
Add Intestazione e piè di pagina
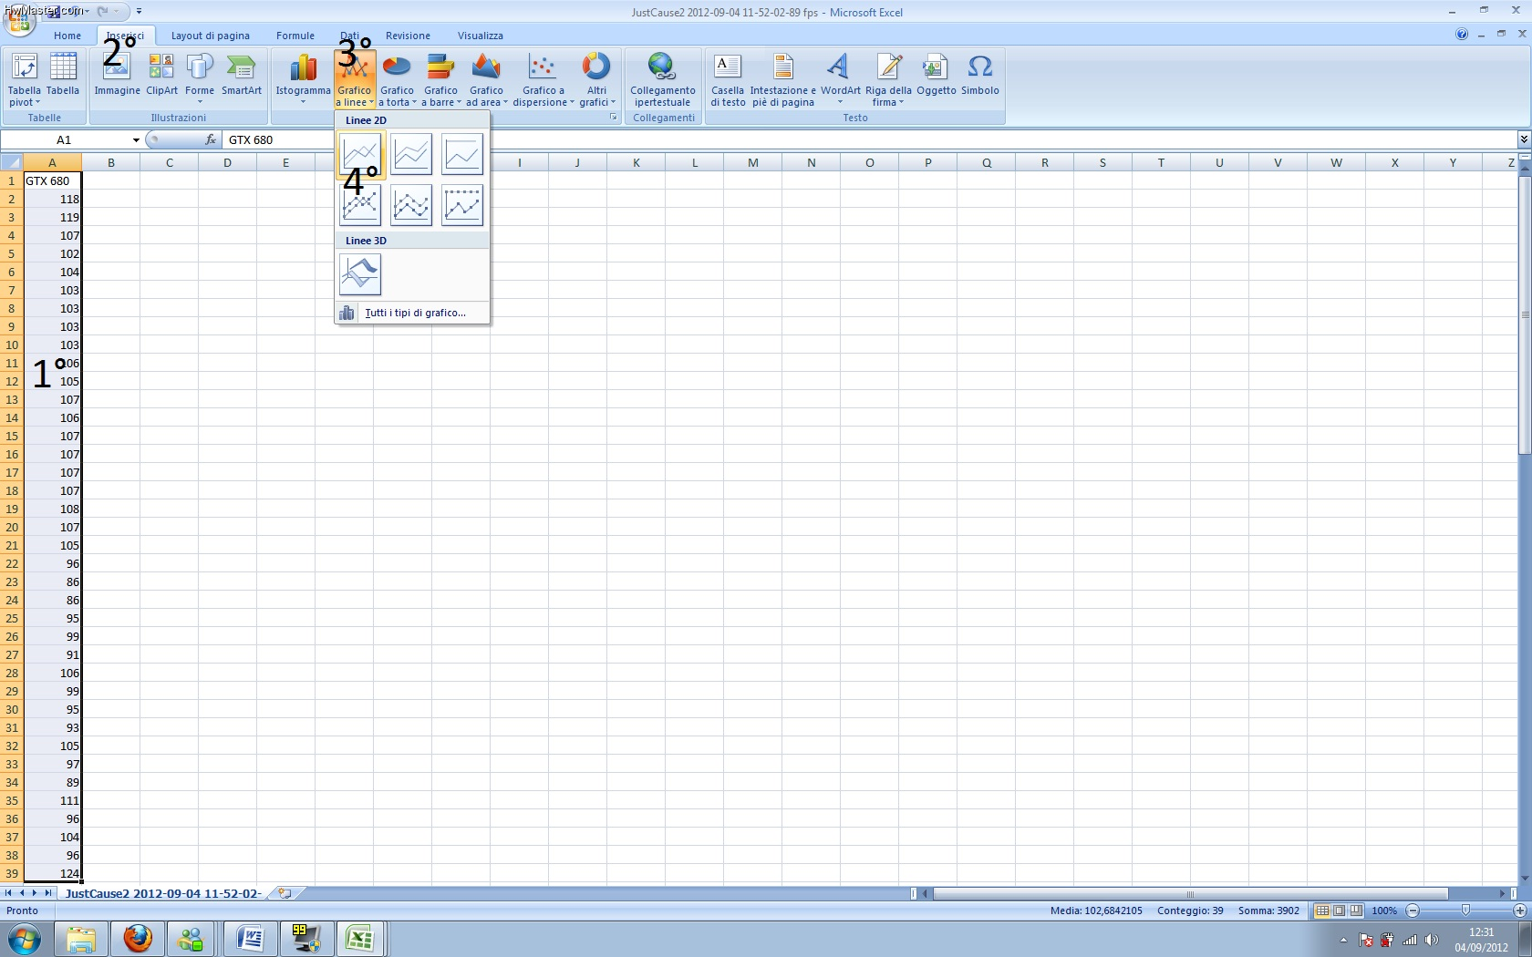coord(783,79)
